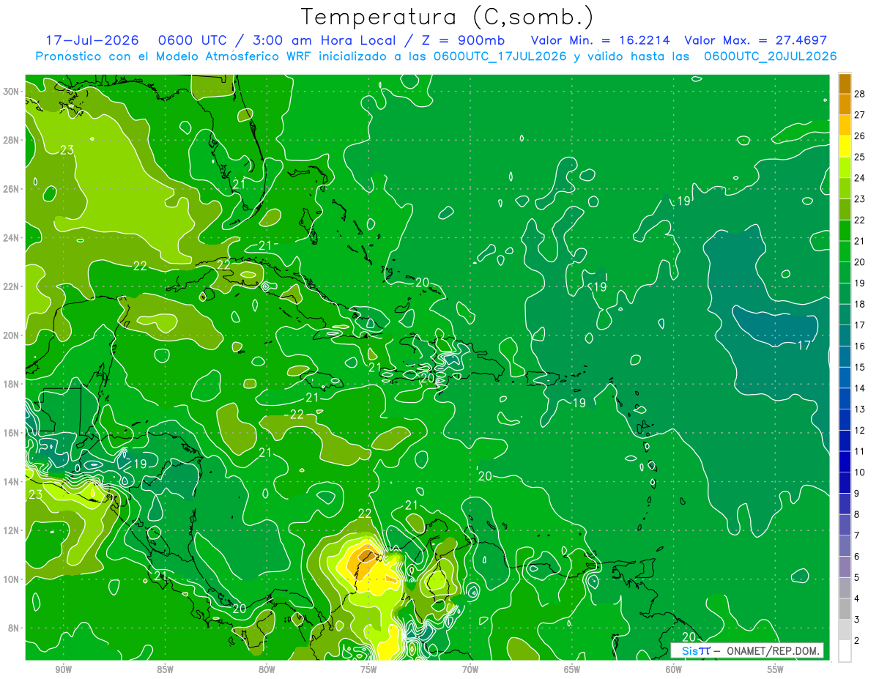
Task: Click the 17 contour label on the map
Action: point(804,345)
